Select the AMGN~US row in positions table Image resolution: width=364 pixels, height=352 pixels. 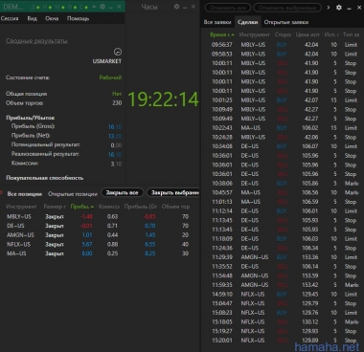[x=99, y=235]
